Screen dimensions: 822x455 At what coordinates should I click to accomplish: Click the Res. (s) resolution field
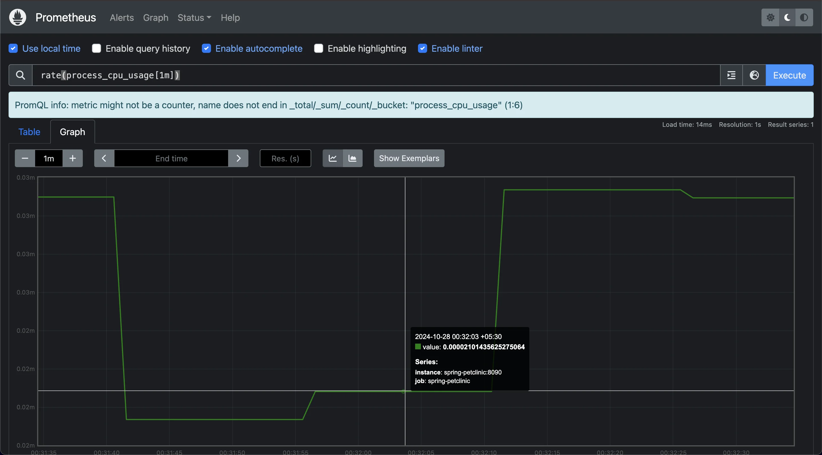[285, 158]
